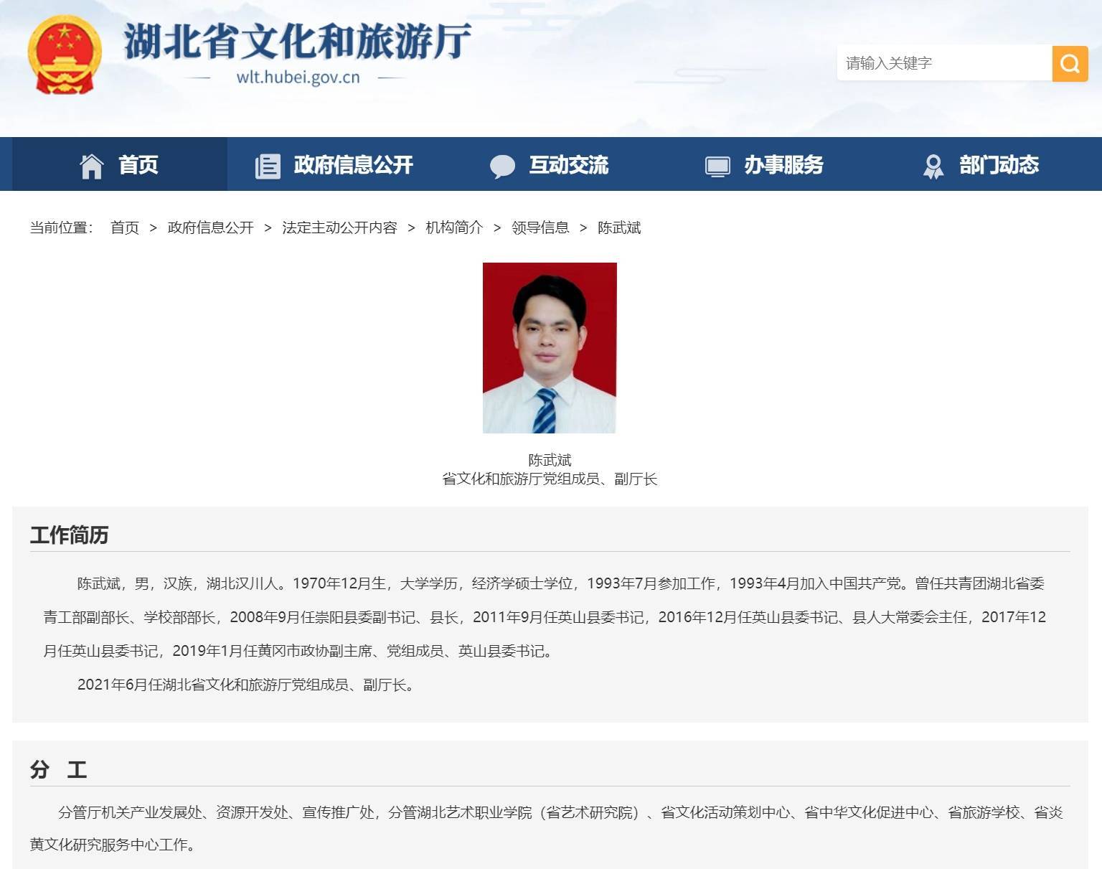The height and width of the screenshot is (869, 1102).
Task: Click the title 省文化和旅游厅党组成员、副厅长
Action: [550, 479]
